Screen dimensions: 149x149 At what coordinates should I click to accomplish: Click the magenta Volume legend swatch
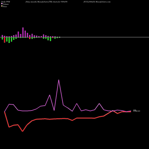pos(2,4)
